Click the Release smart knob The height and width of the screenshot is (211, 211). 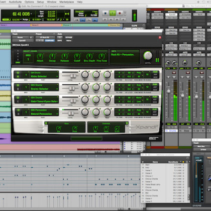64,56
